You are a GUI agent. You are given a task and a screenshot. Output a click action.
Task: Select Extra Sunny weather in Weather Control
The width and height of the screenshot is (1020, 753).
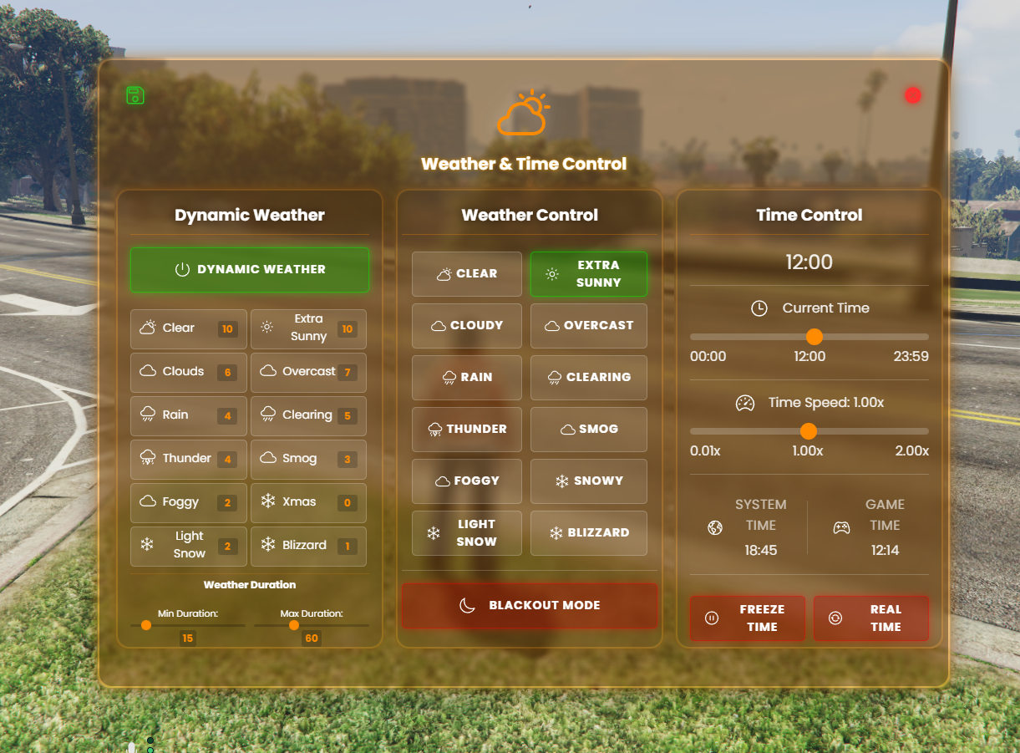589,273
